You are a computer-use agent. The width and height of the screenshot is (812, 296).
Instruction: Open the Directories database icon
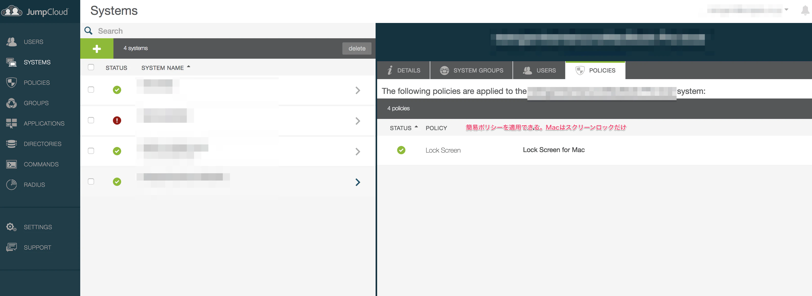pyautogui.click(x=12, y=144)
